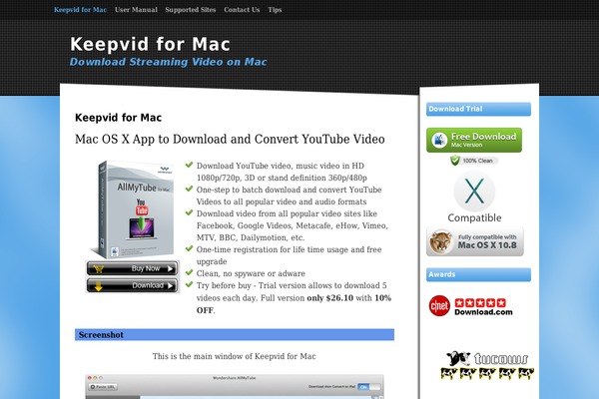Click the Keepvid for Mac article heading
Screen dimensions: 599x399
pos(119,118)
